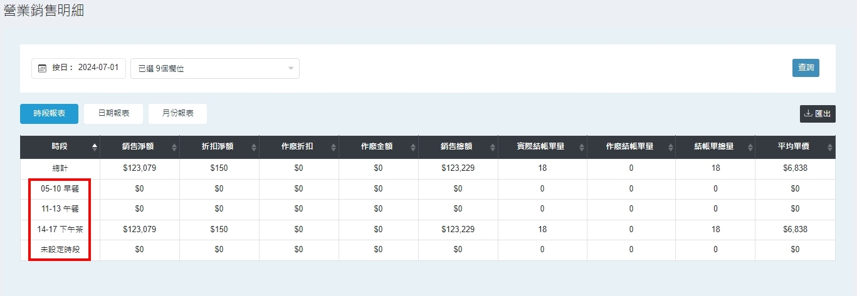The image size is (857, 296).
Task: Click sort arrows on 折扣淨額 column
Action: click(254, 147)
